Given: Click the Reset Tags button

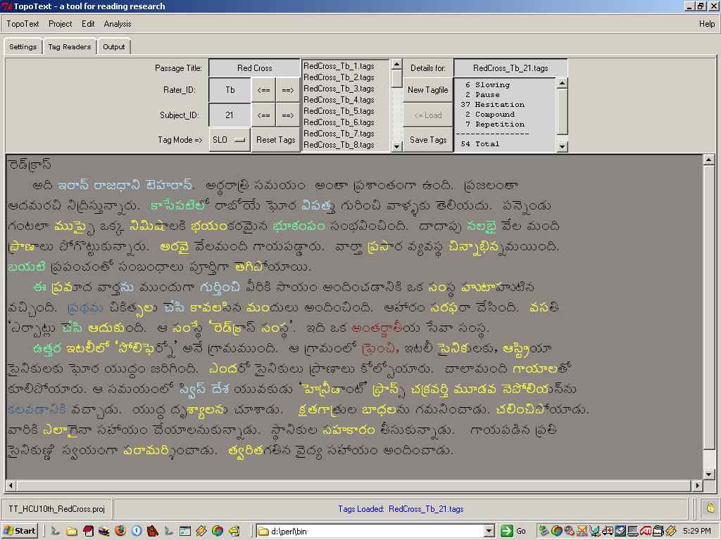Looking at the screenshot, I should [x=276, y=140].
